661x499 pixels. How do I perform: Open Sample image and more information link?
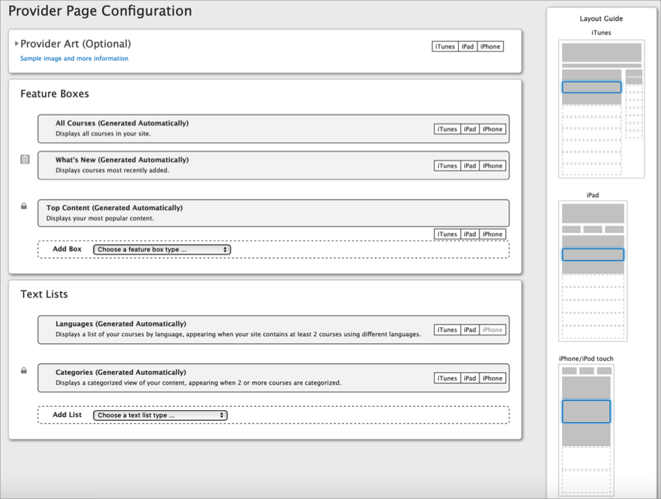[x=74, y=58]
